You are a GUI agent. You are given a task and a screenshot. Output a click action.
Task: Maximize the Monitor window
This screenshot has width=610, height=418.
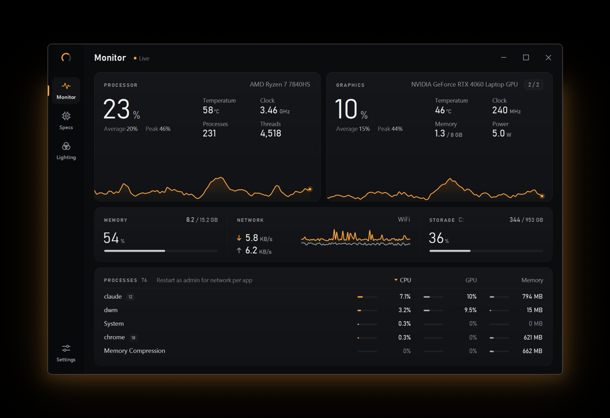tap(526, 58)
